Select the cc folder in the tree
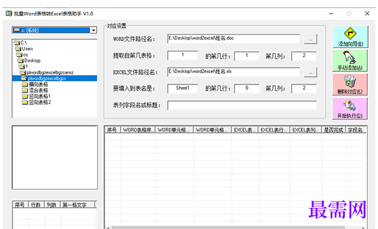 point(22,55)
